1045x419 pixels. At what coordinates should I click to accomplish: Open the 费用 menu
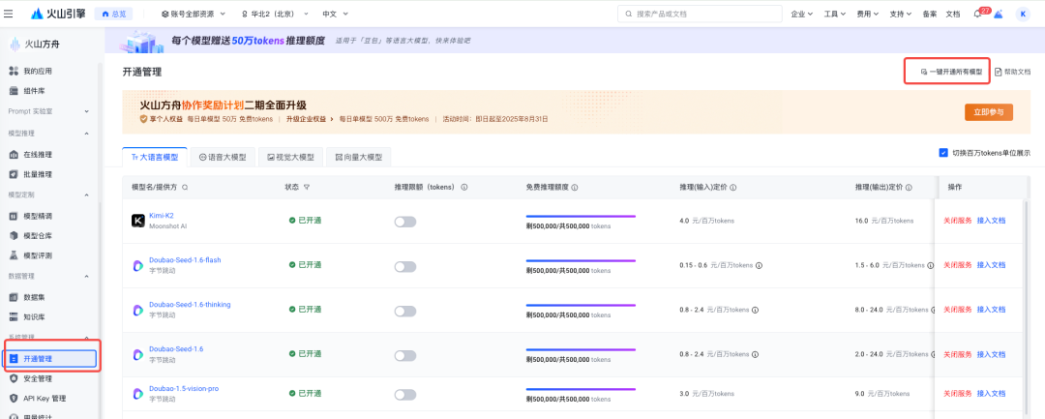(x=867, y=14)
